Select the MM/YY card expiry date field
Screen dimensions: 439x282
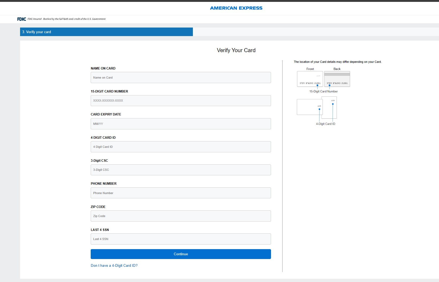181,124
